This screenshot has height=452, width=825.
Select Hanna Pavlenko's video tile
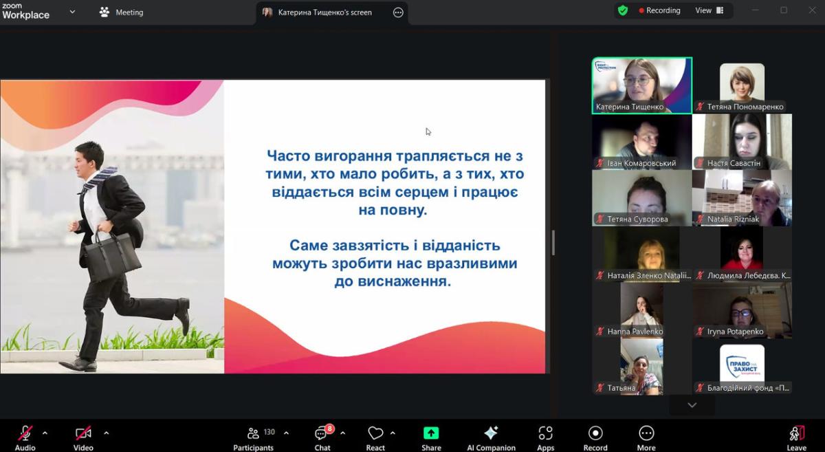pyautogui.click(x=642, y=310)
